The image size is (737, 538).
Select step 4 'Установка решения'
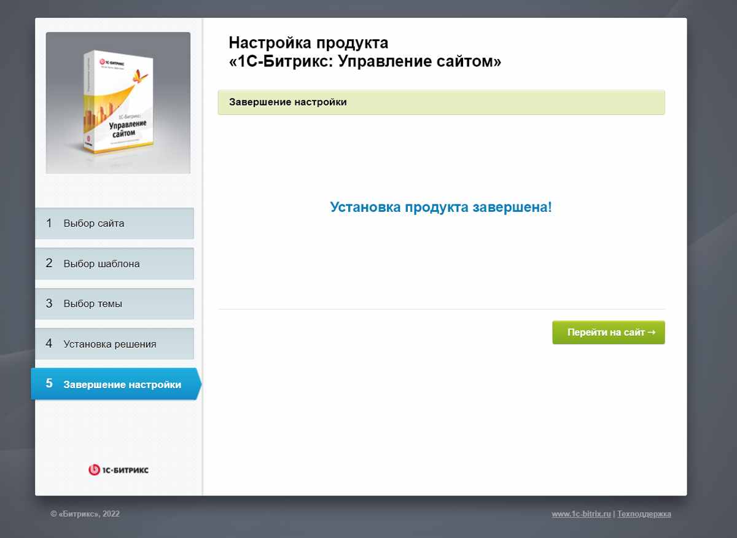pos(114,344)
